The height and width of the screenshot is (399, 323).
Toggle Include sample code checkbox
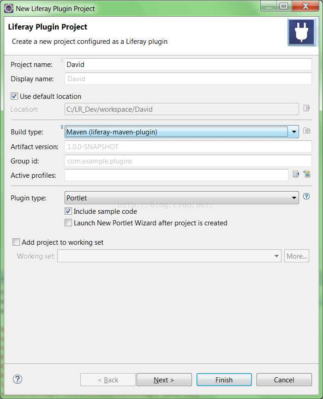(x=68, y=212)
